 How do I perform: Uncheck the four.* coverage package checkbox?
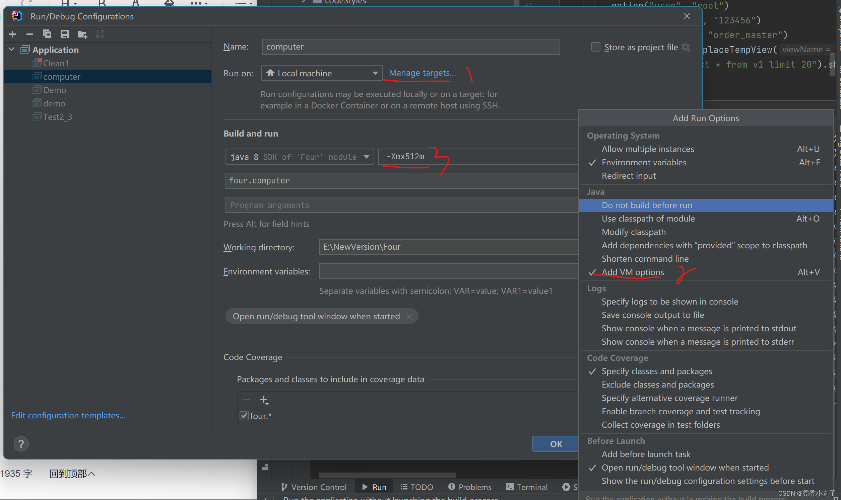click(x=244, y=416)
